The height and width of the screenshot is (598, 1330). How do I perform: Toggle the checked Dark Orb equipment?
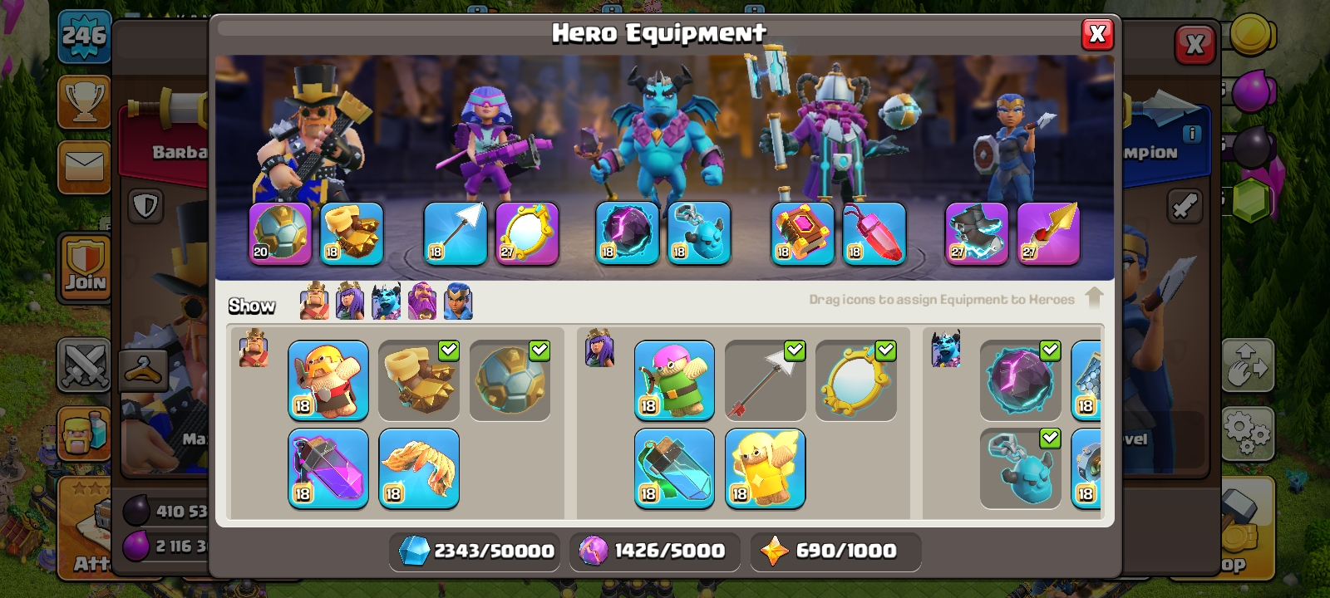(1020, 380)
